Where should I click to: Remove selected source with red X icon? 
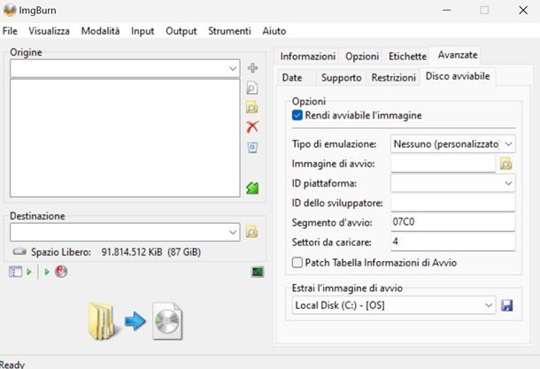tap(252, 127)
